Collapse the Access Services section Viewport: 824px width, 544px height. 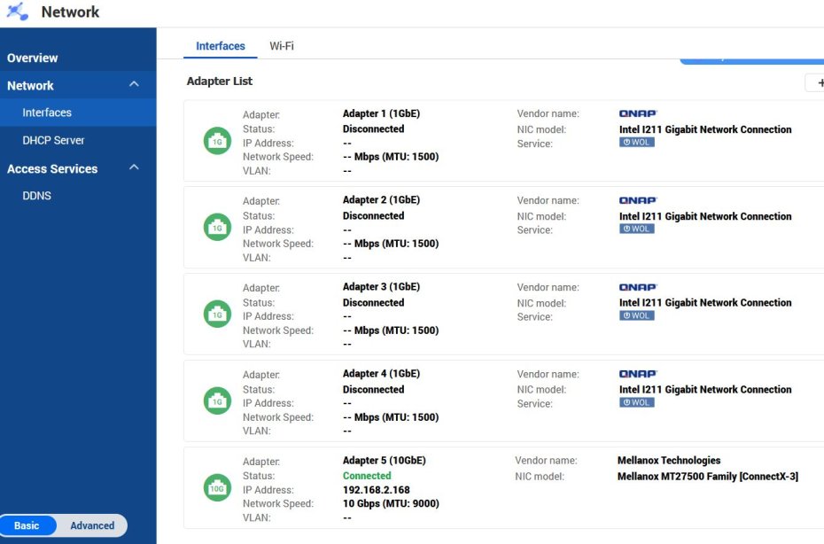[x=134, y=167]
